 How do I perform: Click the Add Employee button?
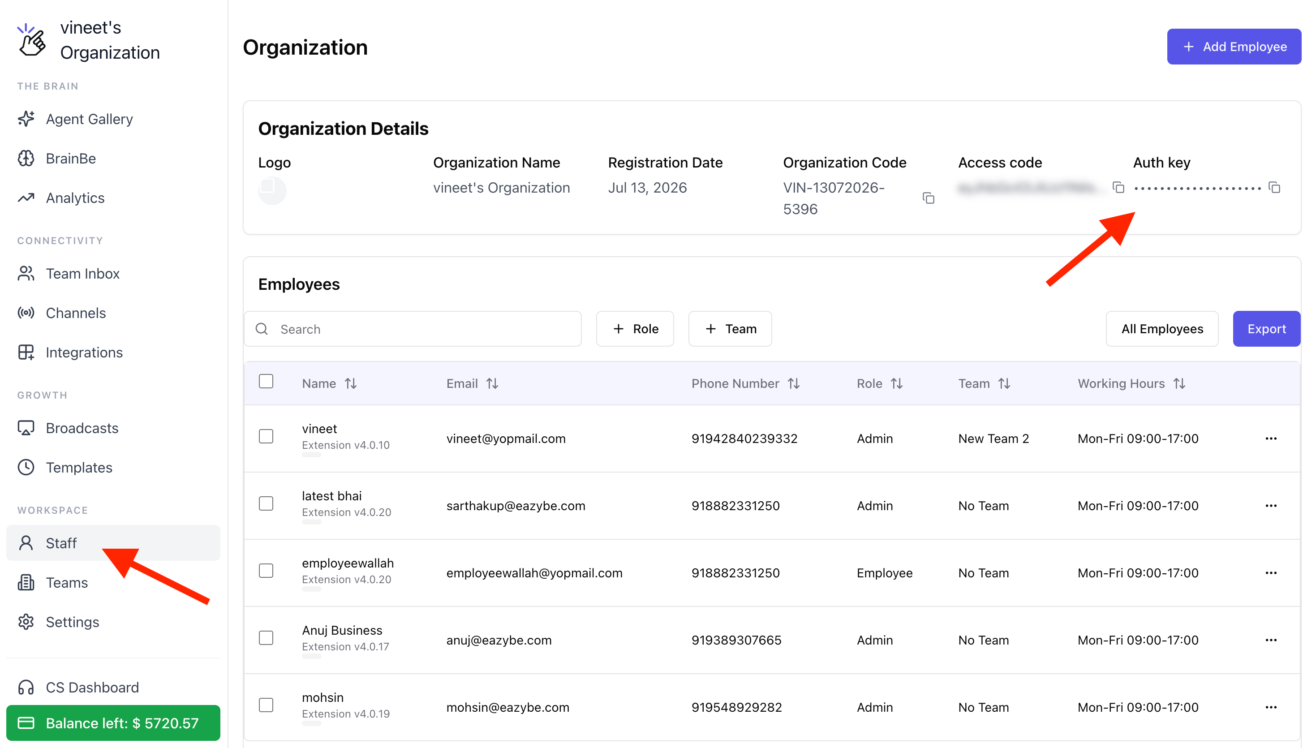1234,47
